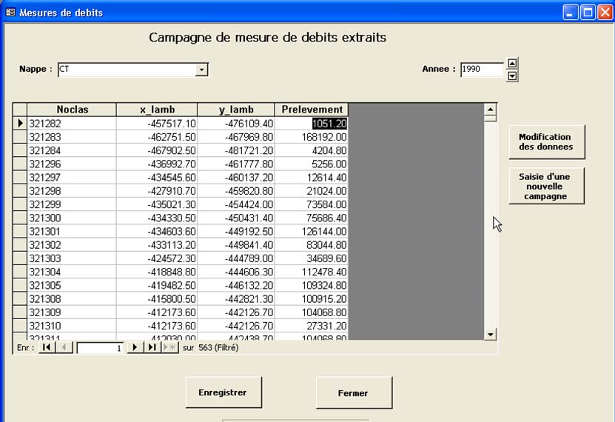Select row marker for record 321282
615x422 pixels.
20,124
